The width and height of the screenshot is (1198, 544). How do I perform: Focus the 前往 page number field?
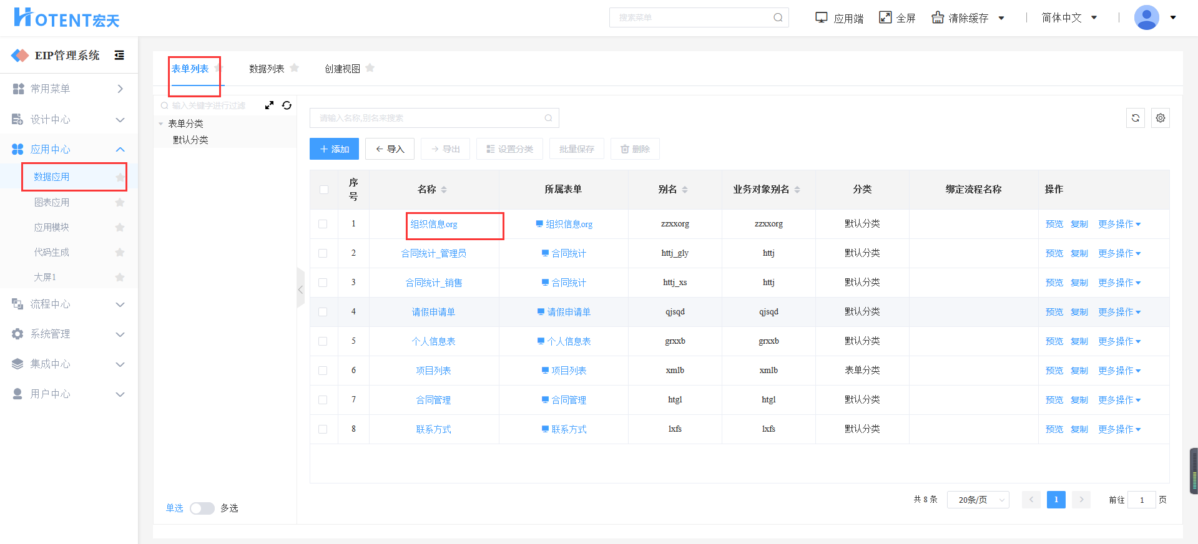[x=1142, y=500]
